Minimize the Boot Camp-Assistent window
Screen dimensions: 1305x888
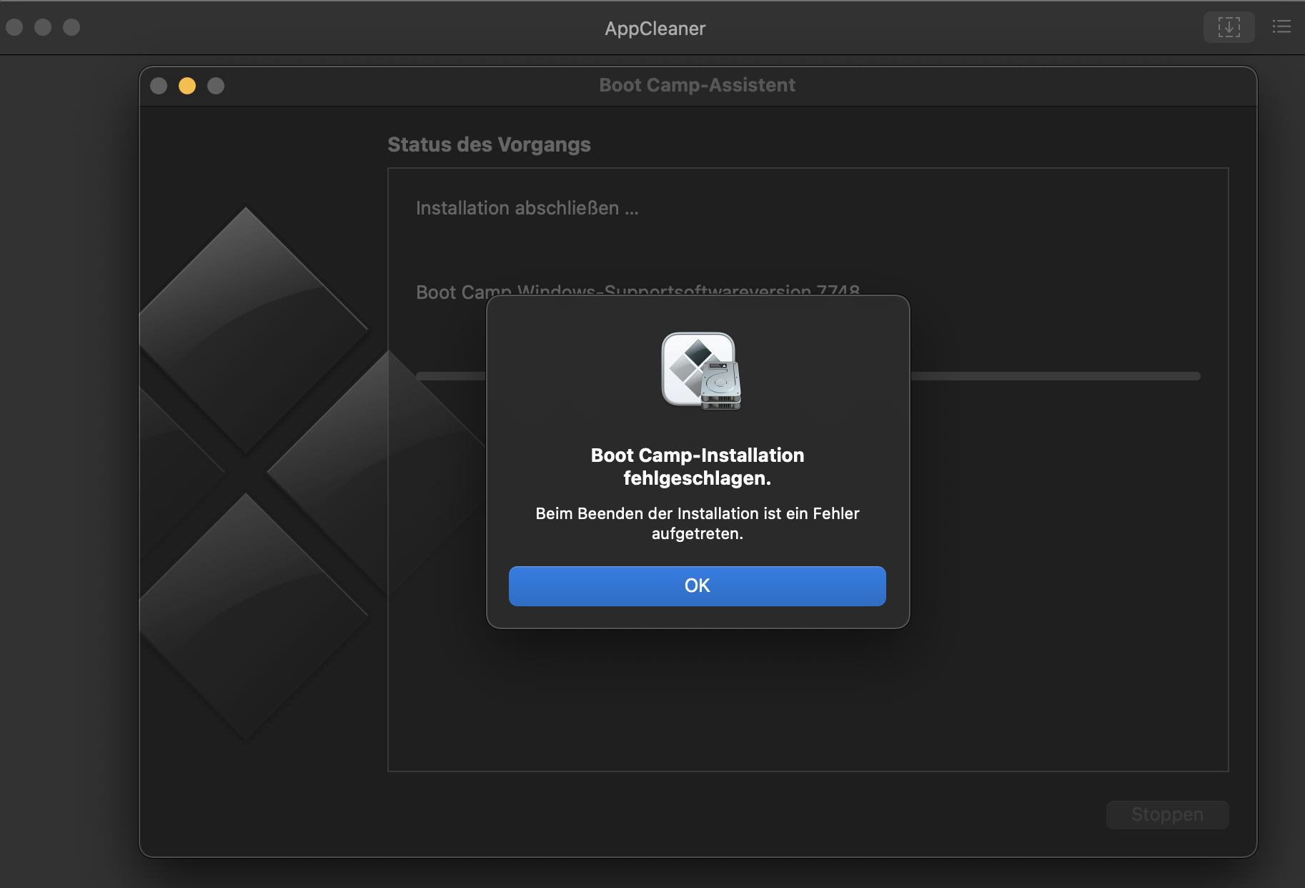187,86
